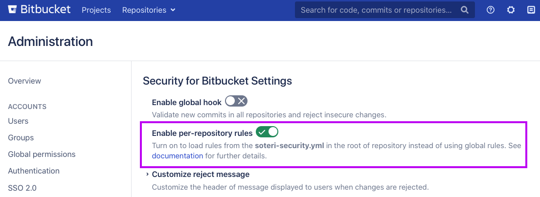Open Global permissions settings
Image resolution: width=540 pixels, height=197 pixels.
point(42,154)
